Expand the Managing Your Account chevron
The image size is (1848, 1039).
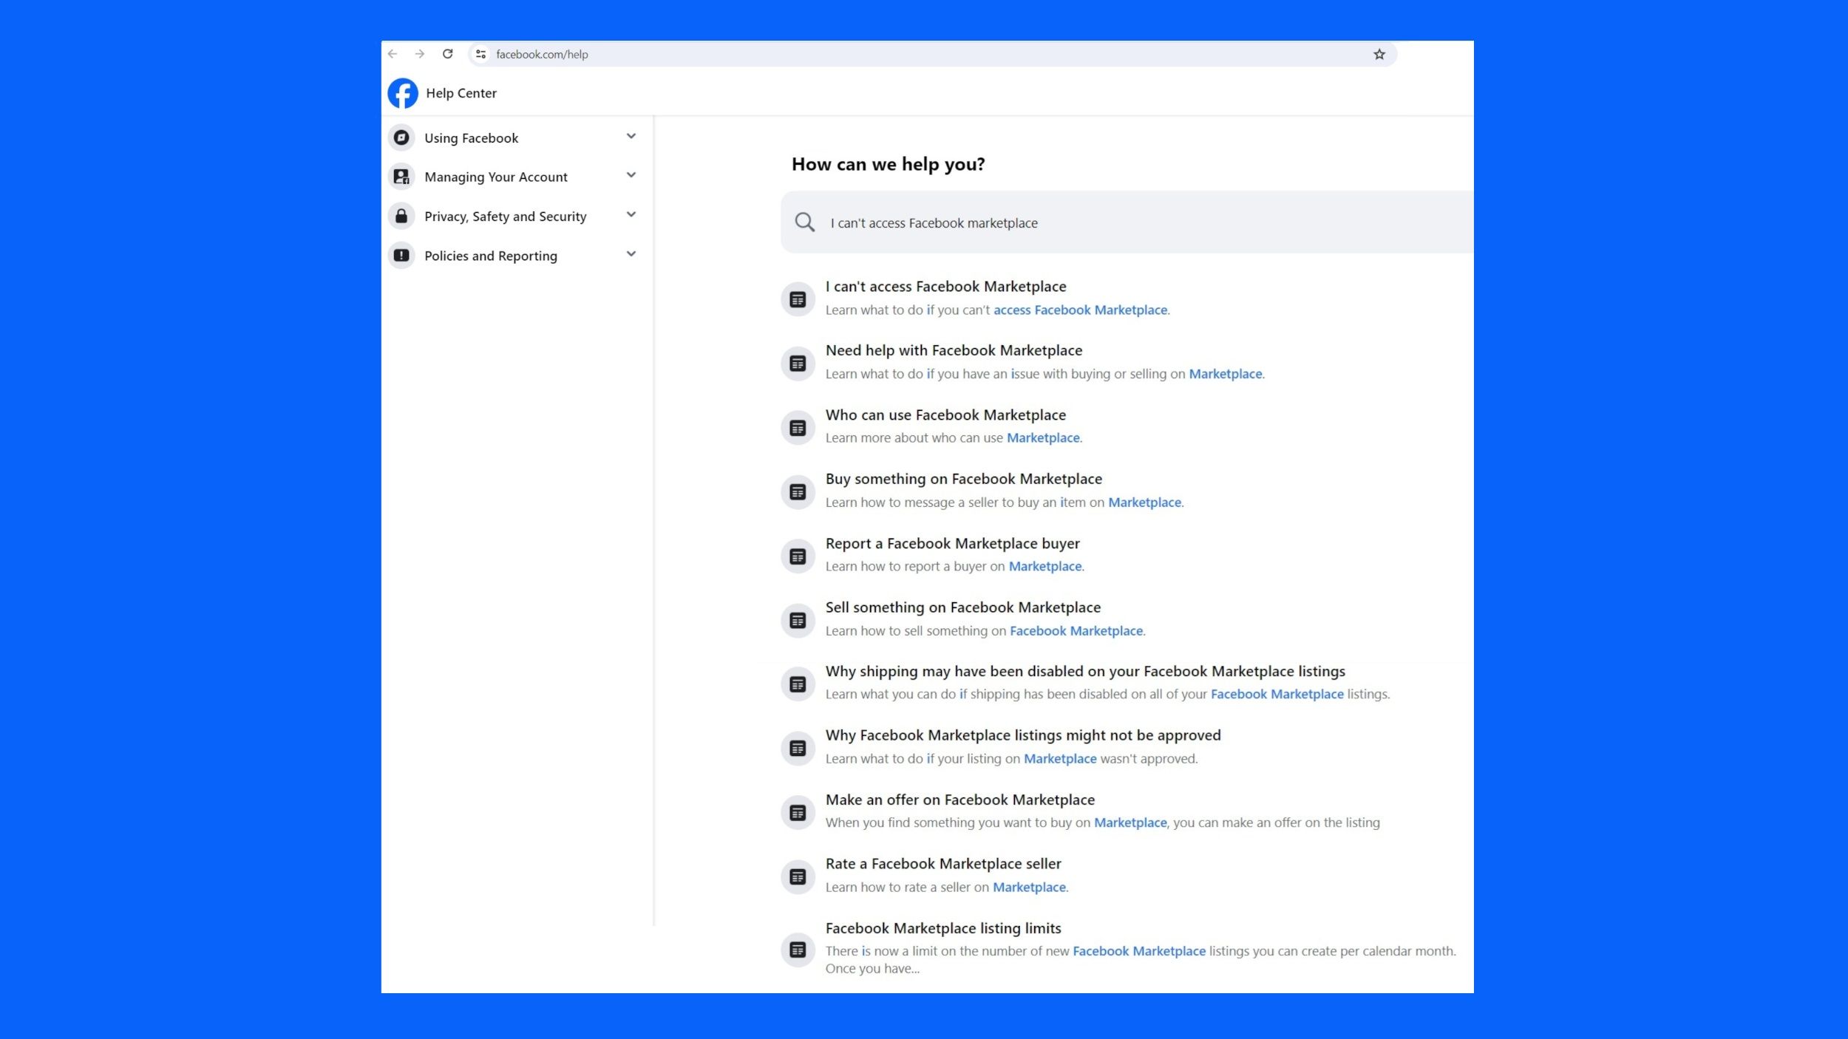click(631, 175)
